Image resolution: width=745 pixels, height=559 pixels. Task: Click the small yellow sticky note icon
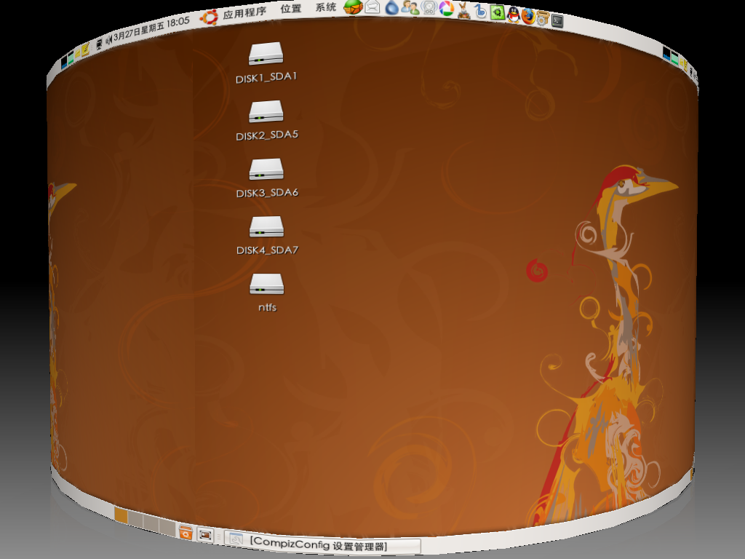click(x=77, y=54)
